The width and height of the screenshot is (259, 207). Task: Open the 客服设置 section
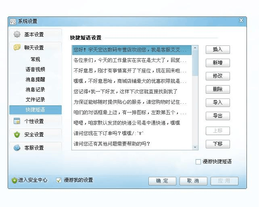[36, 148]
